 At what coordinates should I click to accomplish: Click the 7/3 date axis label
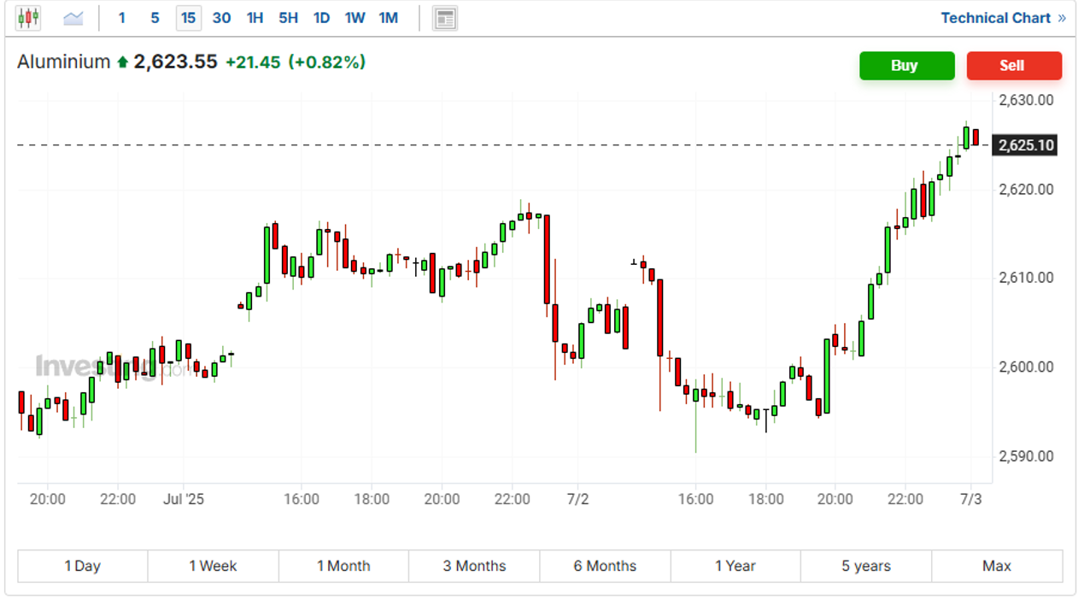pyautogui.click(x=970, y=499)
